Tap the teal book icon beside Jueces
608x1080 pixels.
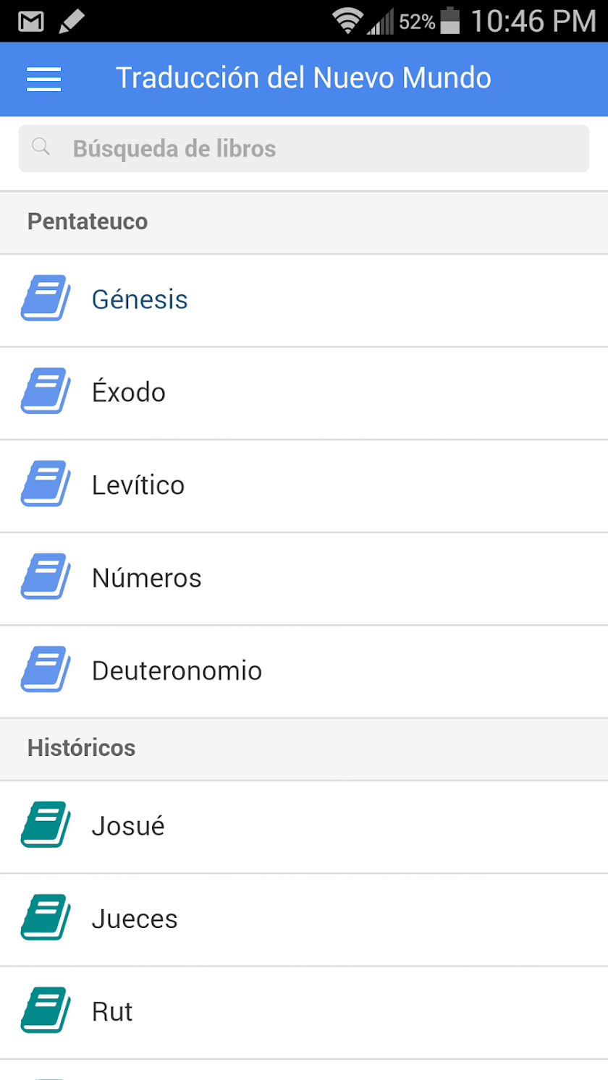point(45,918)
